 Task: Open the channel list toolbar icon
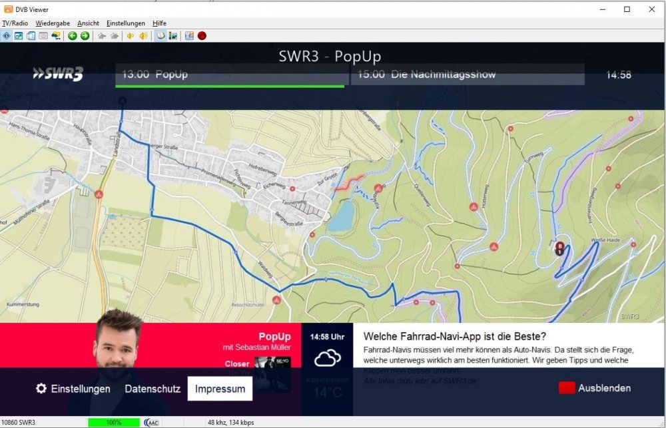[x=31, y=36]
